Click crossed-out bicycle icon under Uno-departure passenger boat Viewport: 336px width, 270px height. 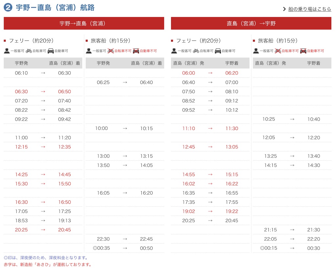111,51
